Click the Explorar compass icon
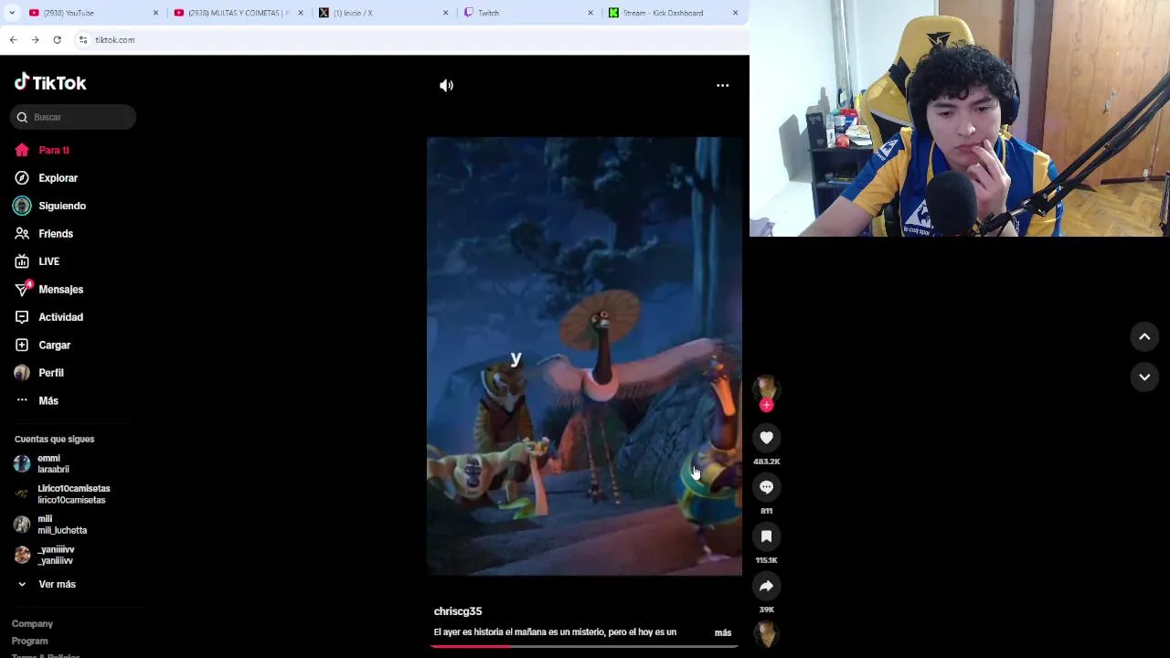This screenshot has width=1170, height=658. coord(22,178)
